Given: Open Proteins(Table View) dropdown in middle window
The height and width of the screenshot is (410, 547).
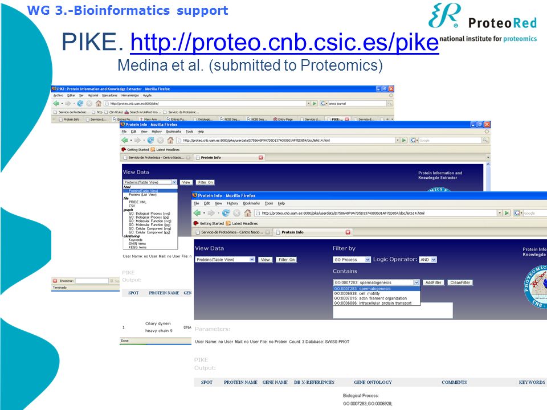Looking at the screenshot, I should point(174,182).
